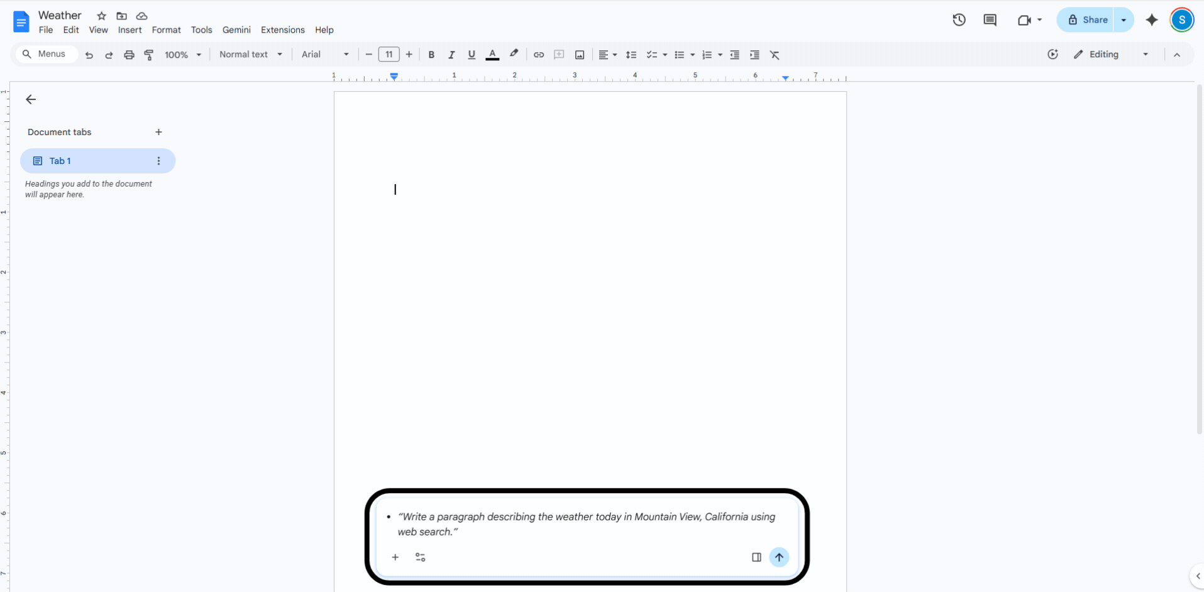Toggle underline formatting

click(472, 55)
